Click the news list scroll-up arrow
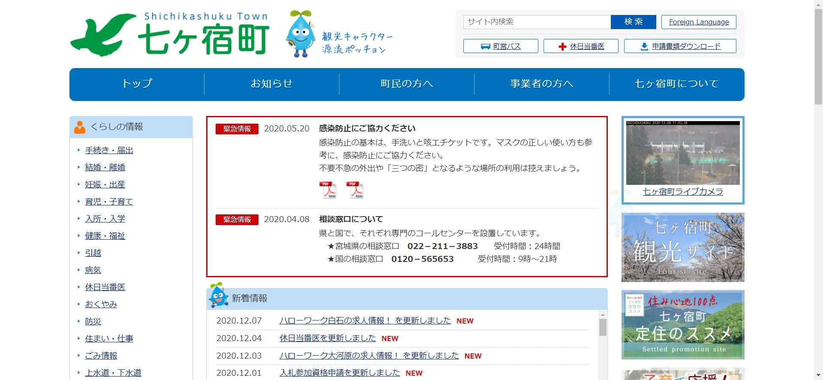Screen dimensions: 823x380 [x=603, y=315]
